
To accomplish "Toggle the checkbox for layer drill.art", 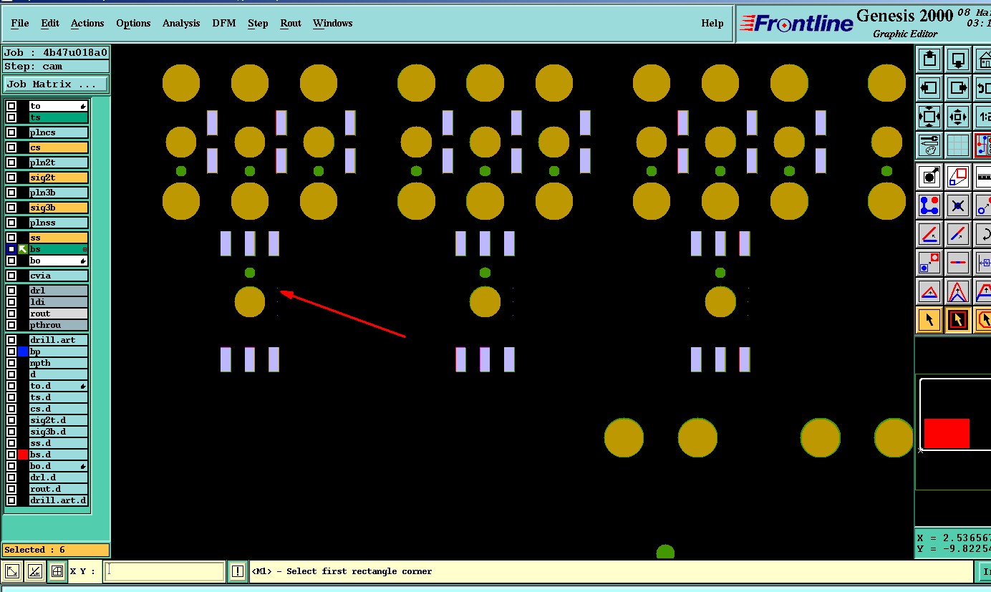I will pos(11,340).
